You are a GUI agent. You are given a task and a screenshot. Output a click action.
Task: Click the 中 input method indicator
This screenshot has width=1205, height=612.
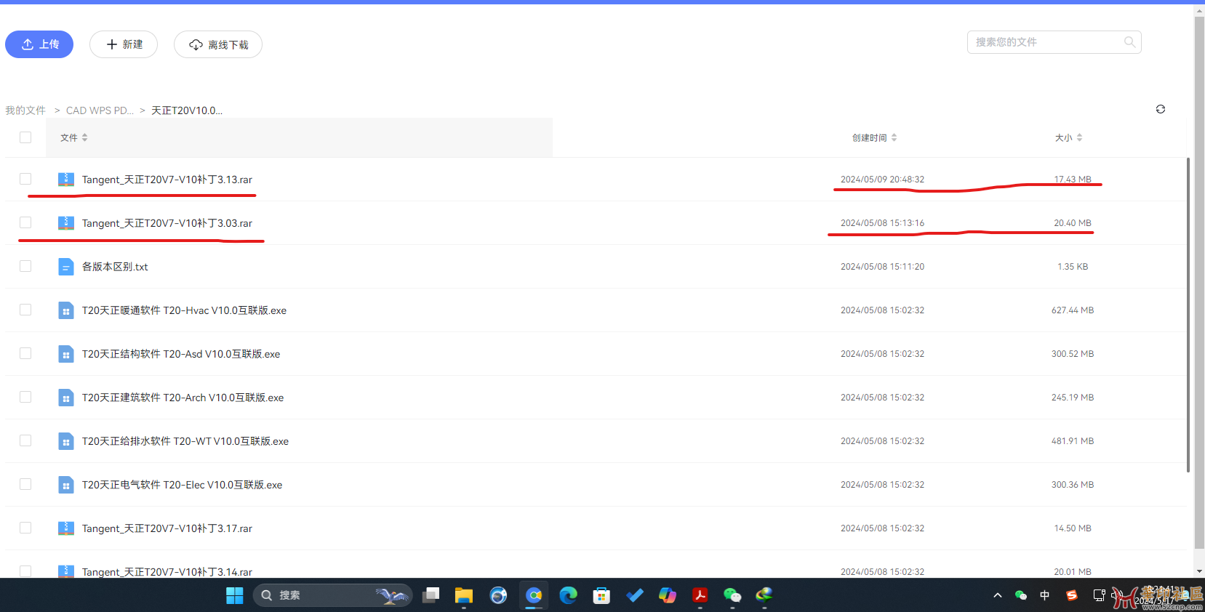tap(1045, 595)
